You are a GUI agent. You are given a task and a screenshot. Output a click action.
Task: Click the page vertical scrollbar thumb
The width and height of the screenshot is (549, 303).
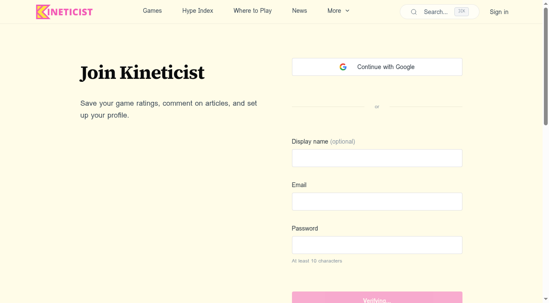click(x=546, y=67)
